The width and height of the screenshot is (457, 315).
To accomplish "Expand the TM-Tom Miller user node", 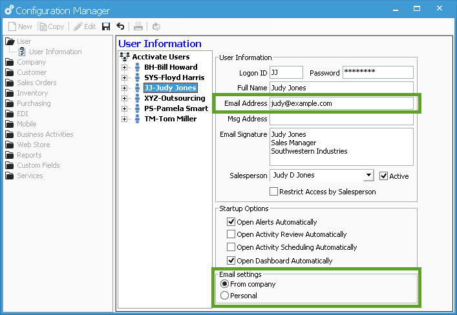I will [125, 119].
